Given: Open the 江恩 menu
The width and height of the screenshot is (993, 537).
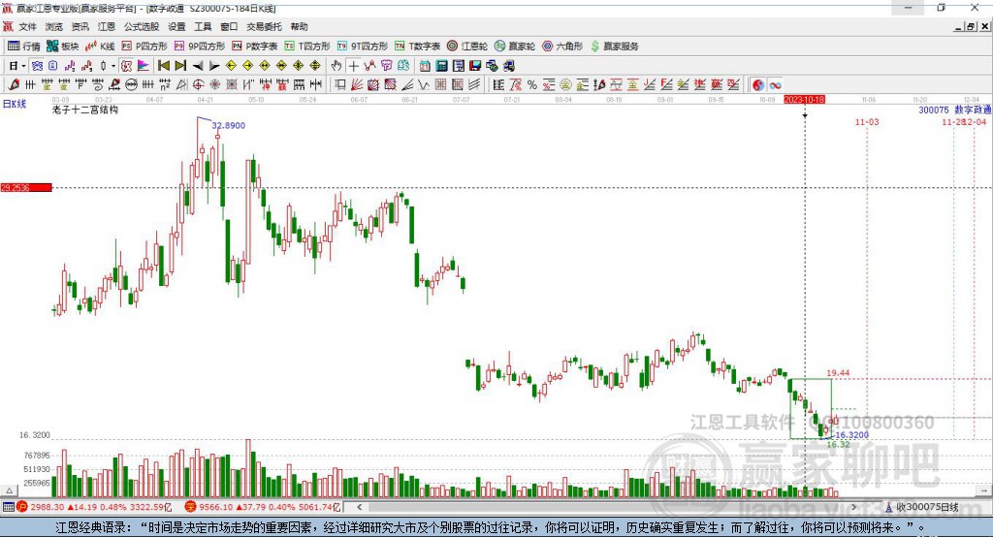Looking at the screenshot, I should pos(107,26).
